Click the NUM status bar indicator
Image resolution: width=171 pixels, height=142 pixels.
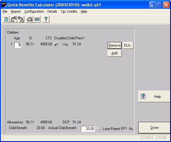coord(162,137)
